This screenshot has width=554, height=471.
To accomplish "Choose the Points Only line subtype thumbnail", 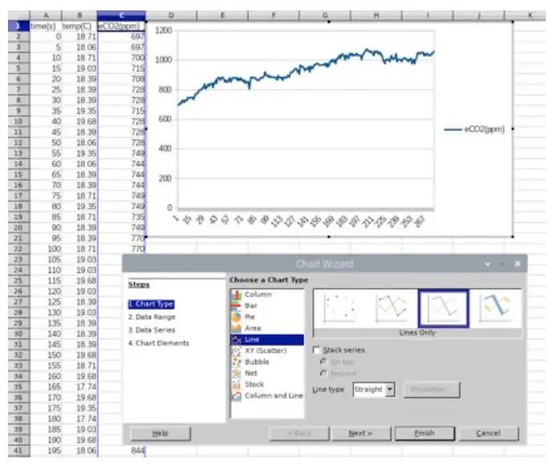I will click(339, 309).
